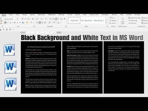Click Justify alignment icon
The image size is (148, 111).
pos(45,23)
